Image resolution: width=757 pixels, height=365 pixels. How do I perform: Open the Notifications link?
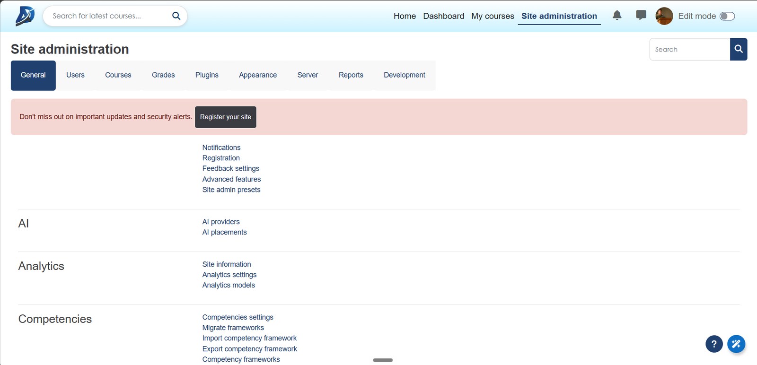221,148
